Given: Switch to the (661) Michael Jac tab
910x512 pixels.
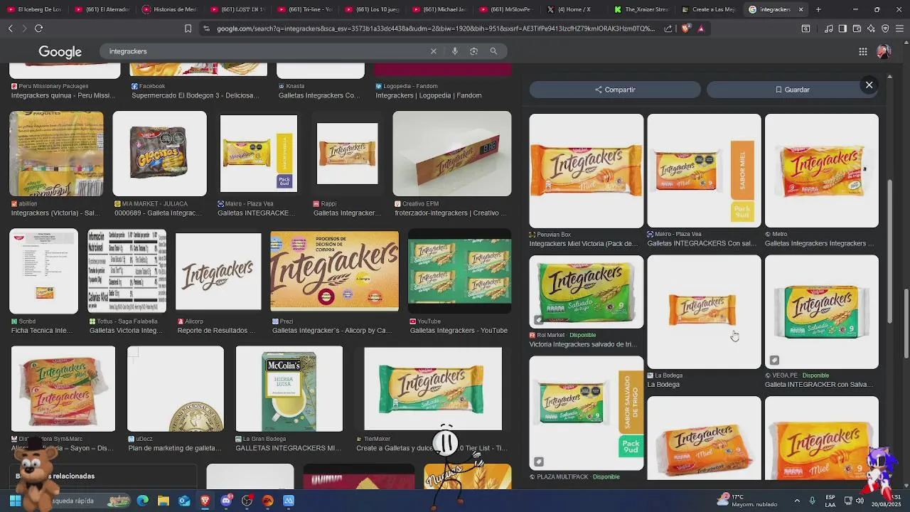Looking at the screenshot, I should coord(439,9).
